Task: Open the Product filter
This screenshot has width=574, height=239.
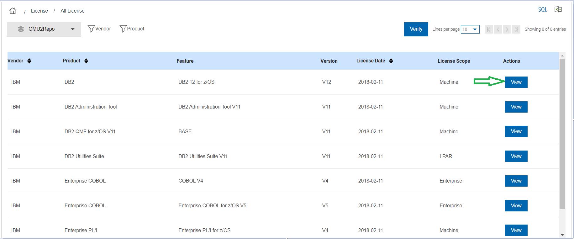Action: coord(132,29)
